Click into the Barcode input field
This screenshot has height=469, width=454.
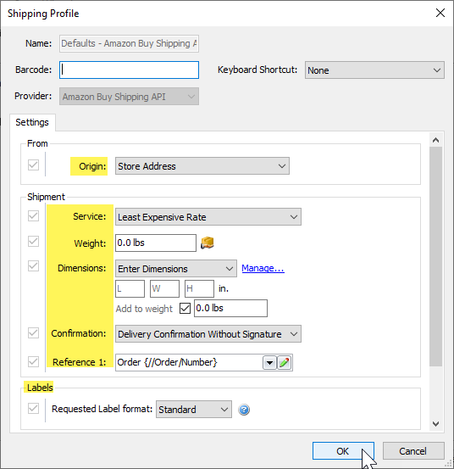129,70
